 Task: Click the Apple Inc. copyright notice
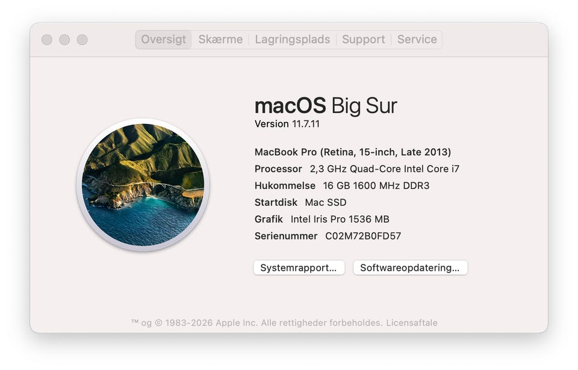257,323
